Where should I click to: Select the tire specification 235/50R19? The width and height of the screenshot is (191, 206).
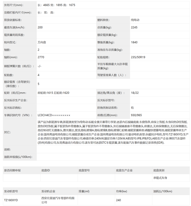[138, 57]
